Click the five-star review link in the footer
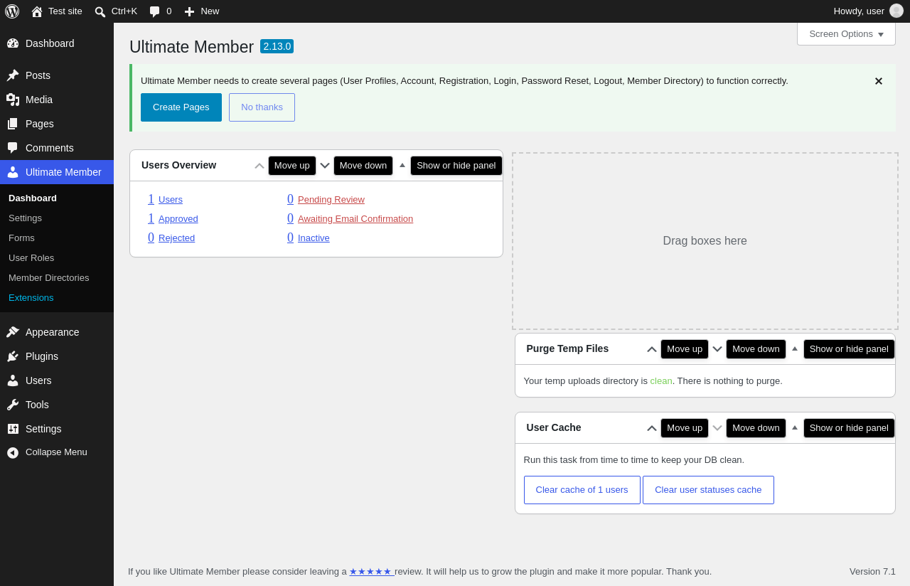Viewport: 910px width, 586px height. [x=370, y=572]
